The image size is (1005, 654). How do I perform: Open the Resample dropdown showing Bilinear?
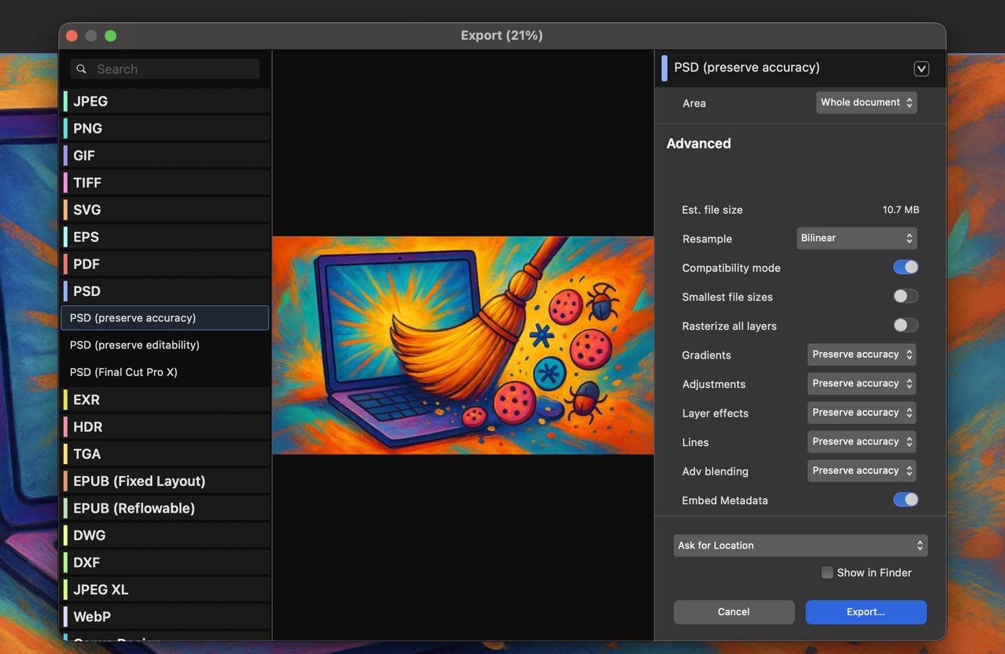coord(856,238)
